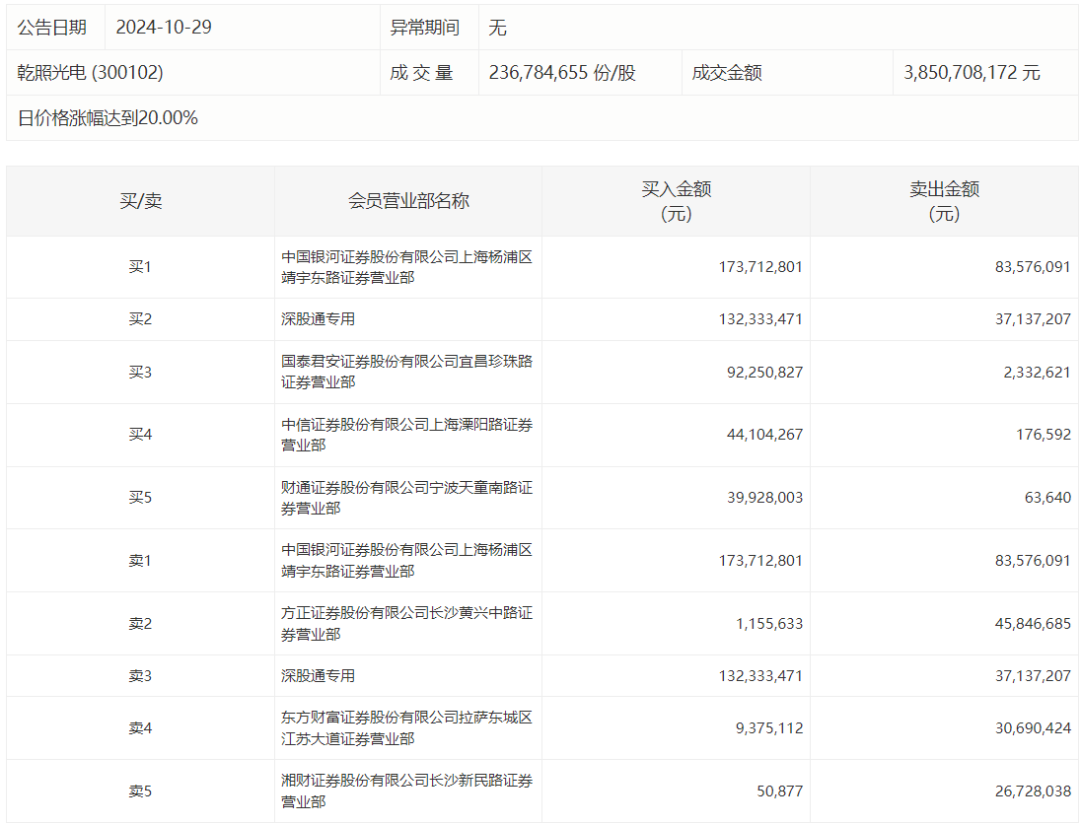
Task: Select the 卖1 row label
Action: [140, 561]
